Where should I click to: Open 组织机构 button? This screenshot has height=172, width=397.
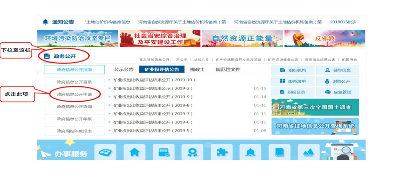pyautogui.click(x=293, y=70)
